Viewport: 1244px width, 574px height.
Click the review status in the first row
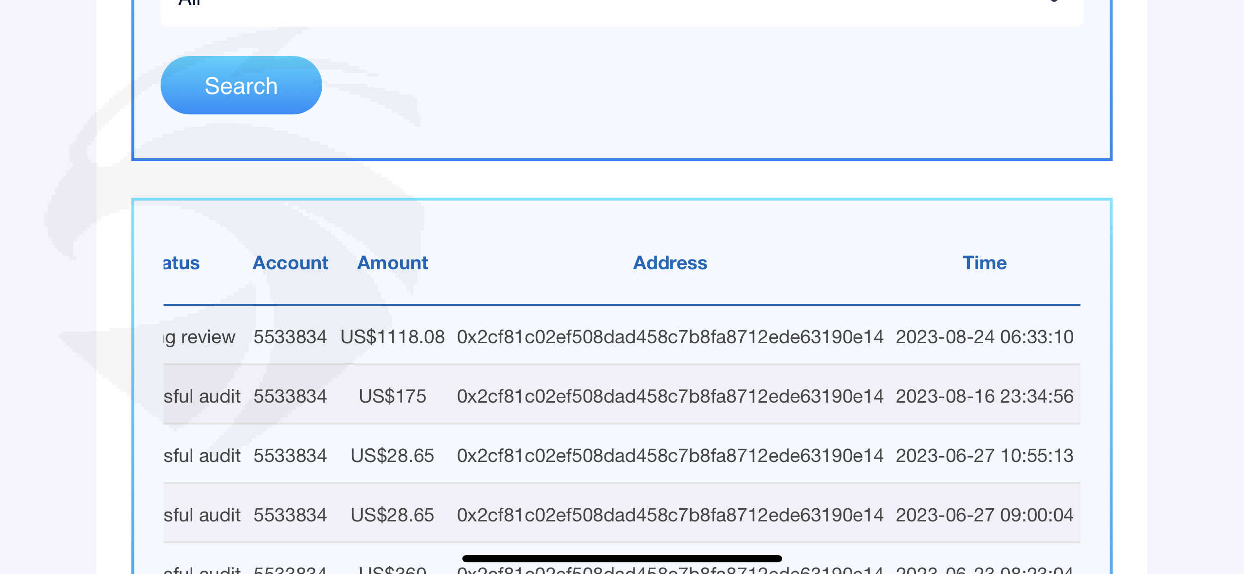pyautogui.click(x=200, y=337)
